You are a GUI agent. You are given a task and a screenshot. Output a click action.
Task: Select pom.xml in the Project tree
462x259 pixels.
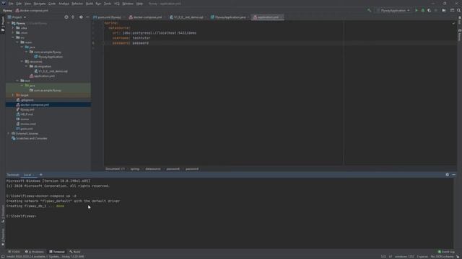coord(27,129)
